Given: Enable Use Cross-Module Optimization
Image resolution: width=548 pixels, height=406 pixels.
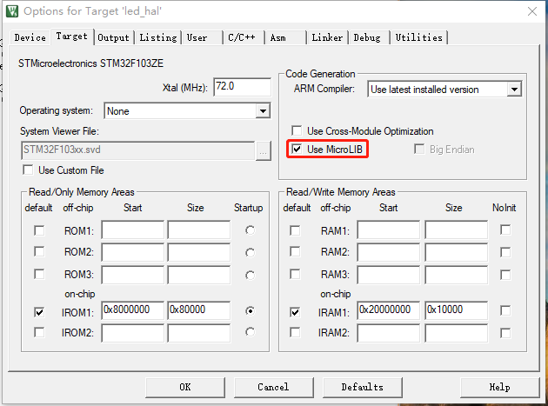Looking at the screenshot, I should 297,130.
